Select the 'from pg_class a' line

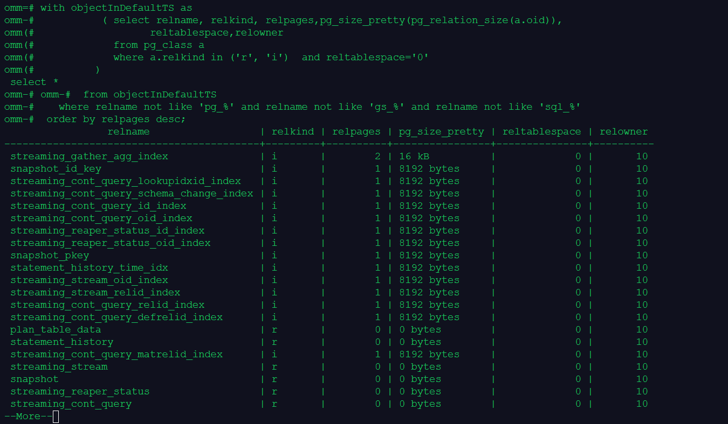(x=159, y=45)
